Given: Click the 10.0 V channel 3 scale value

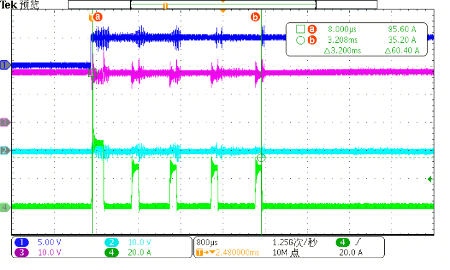Looking at the screenshot, I should pyautogui.click(x=49, y=253).
